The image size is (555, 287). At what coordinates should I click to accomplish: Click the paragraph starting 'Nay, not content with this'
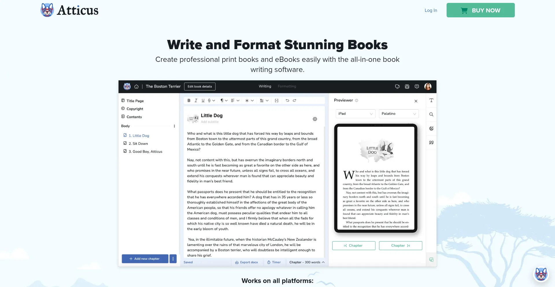coord(253,171)
